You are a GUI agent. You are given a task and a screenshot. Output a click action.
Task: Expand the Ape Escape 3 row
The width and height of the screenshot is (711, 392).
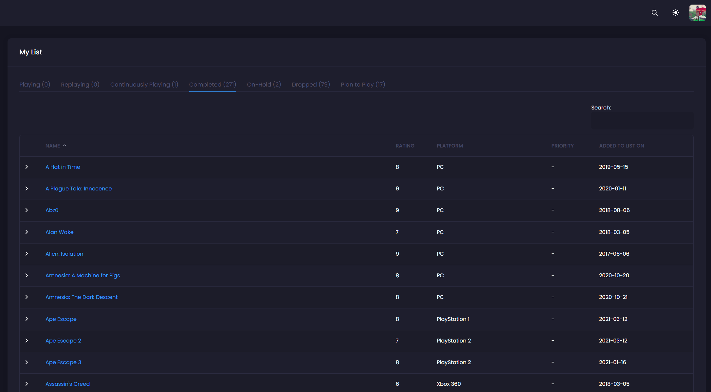[27, 362]
